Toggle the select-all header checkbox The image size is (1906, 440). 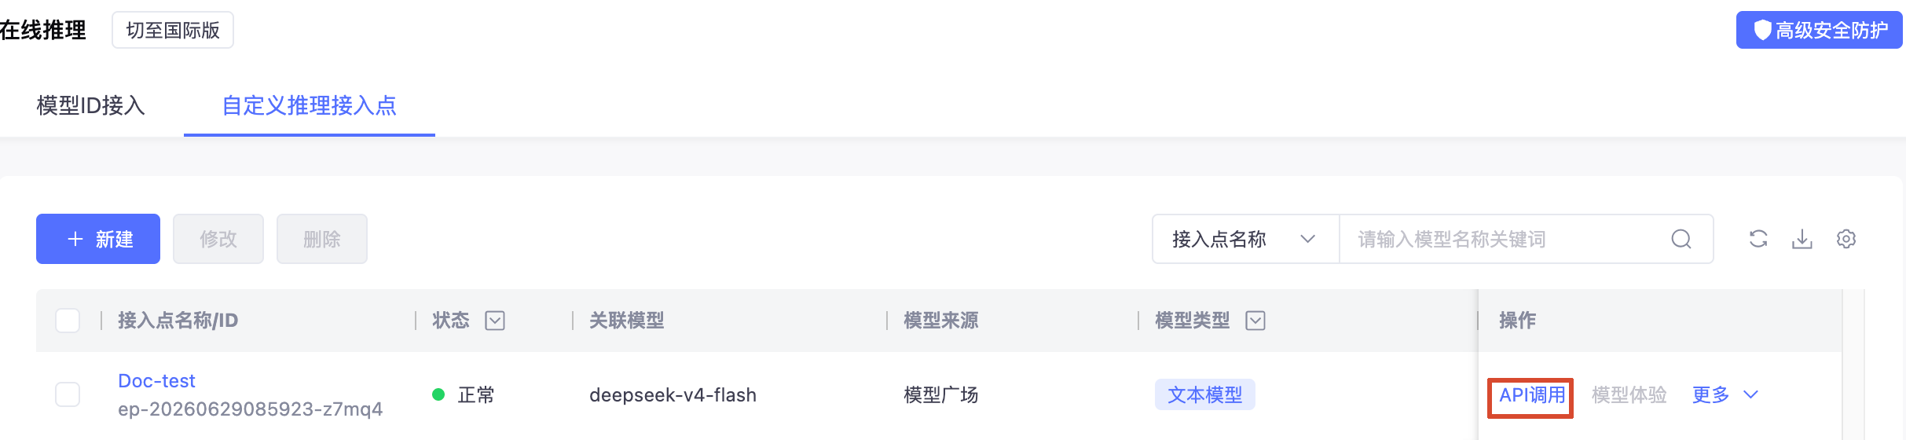coord(68,321)
